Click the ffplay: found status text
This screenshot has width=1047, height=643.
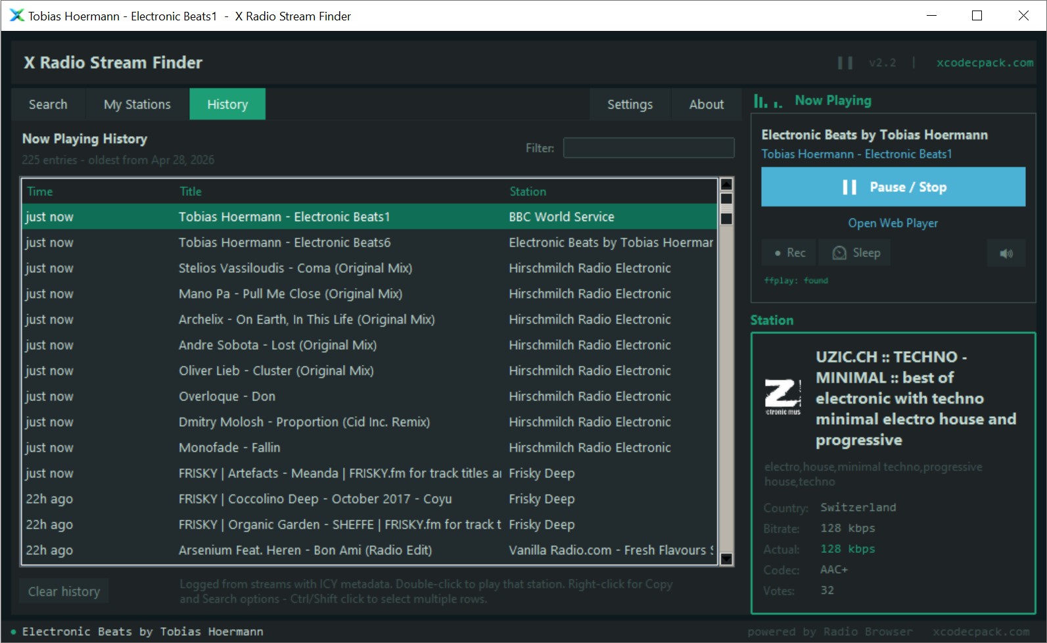[x=796, y=280]
